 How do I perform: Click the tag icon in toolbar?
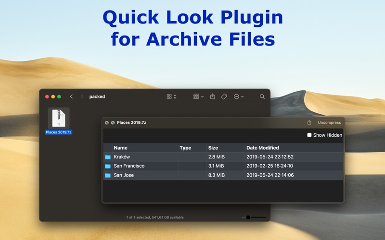tap(224, 96)
